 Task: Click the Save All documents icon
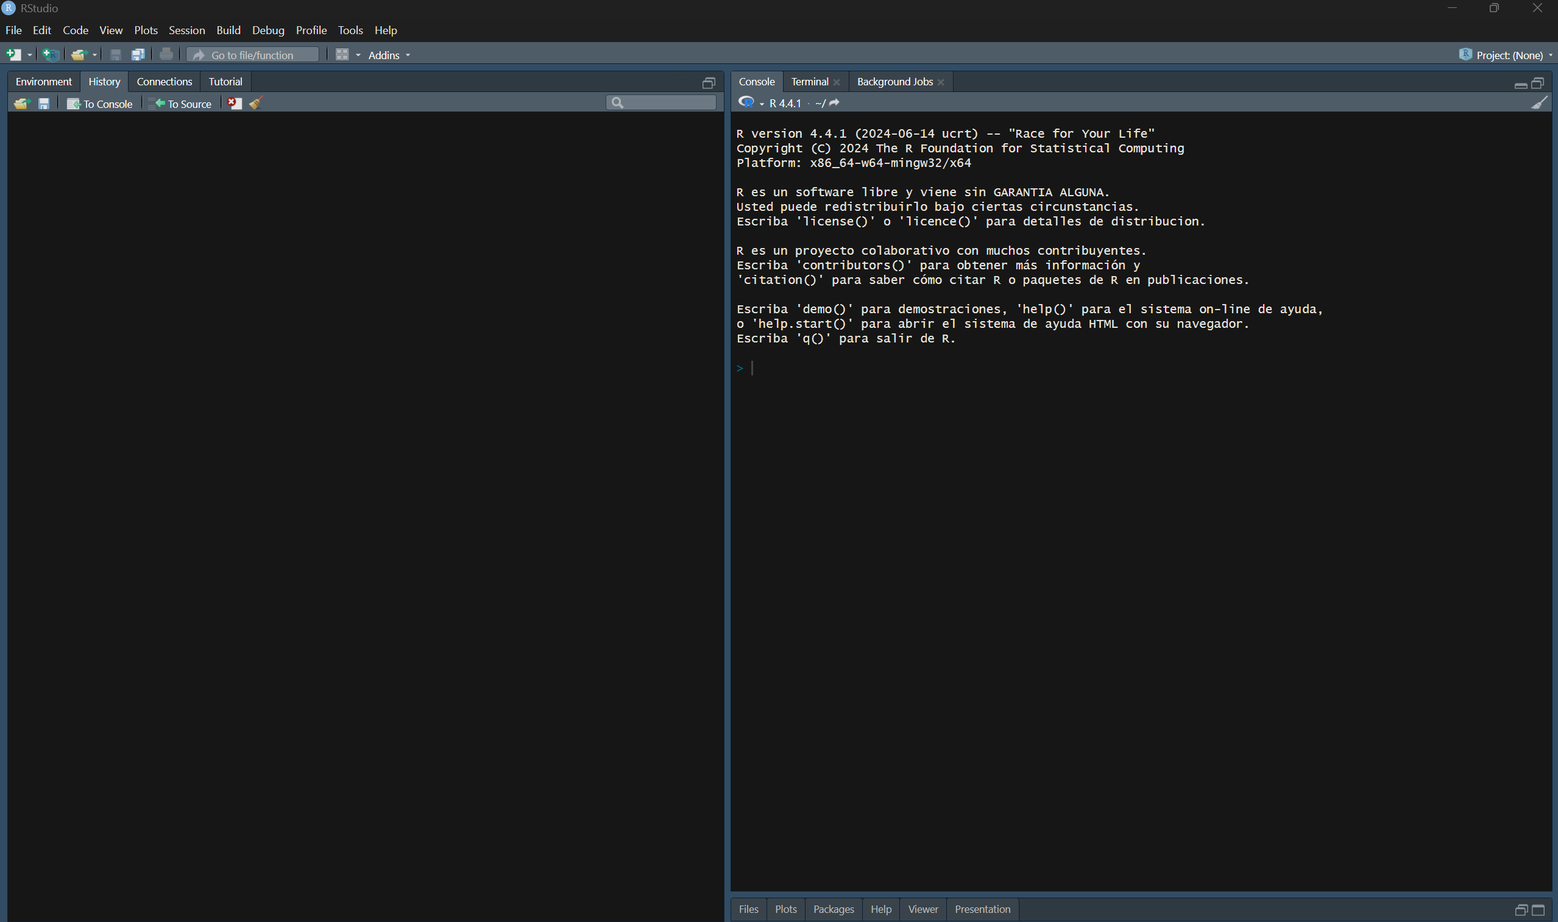138,55
